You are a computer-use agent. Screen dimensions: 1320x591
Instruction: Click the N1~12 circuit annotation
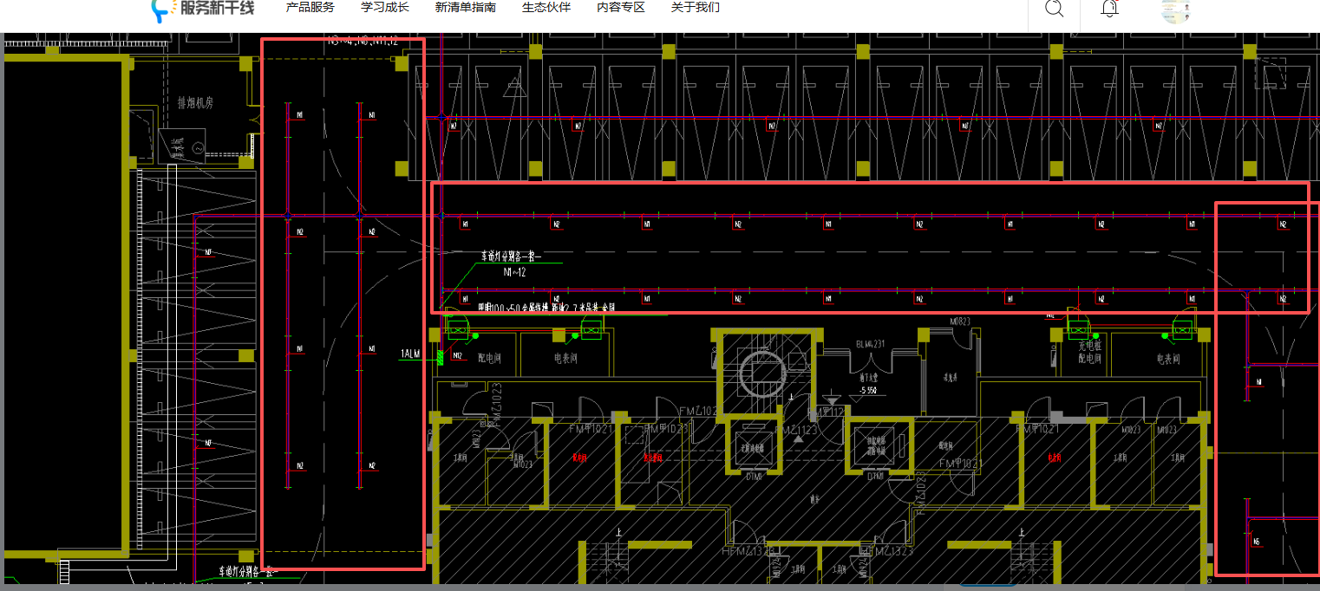[x=514, y=272]
